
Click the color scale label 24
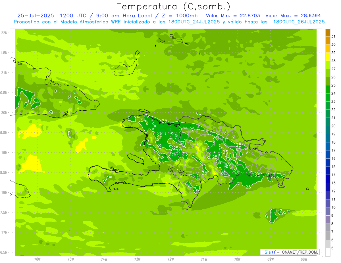(x=333, y=93)
